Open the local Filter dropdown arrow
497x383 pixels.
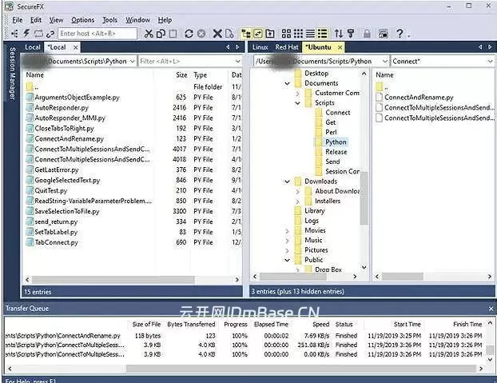(x=238, y=62)
